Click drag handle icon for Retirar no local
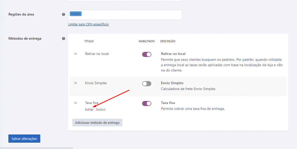The image size is (297, 149). [76, 54]
